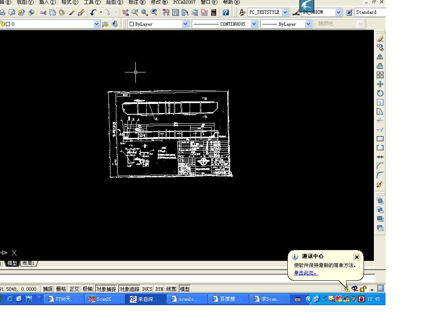Select the Explode tool
424x318 pixels.
tap(380, 184)
